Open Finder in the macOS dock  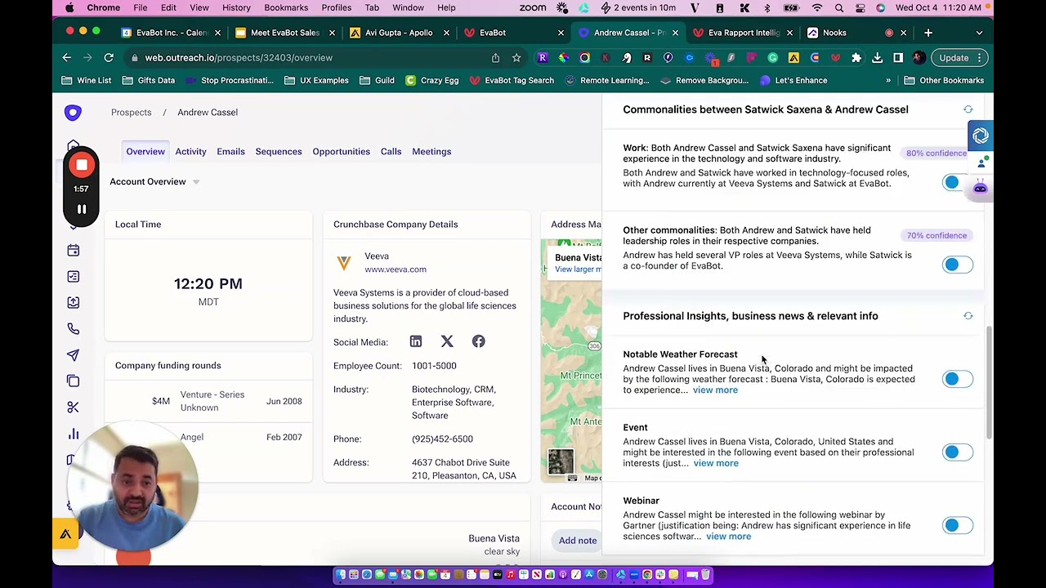[341, 575]
